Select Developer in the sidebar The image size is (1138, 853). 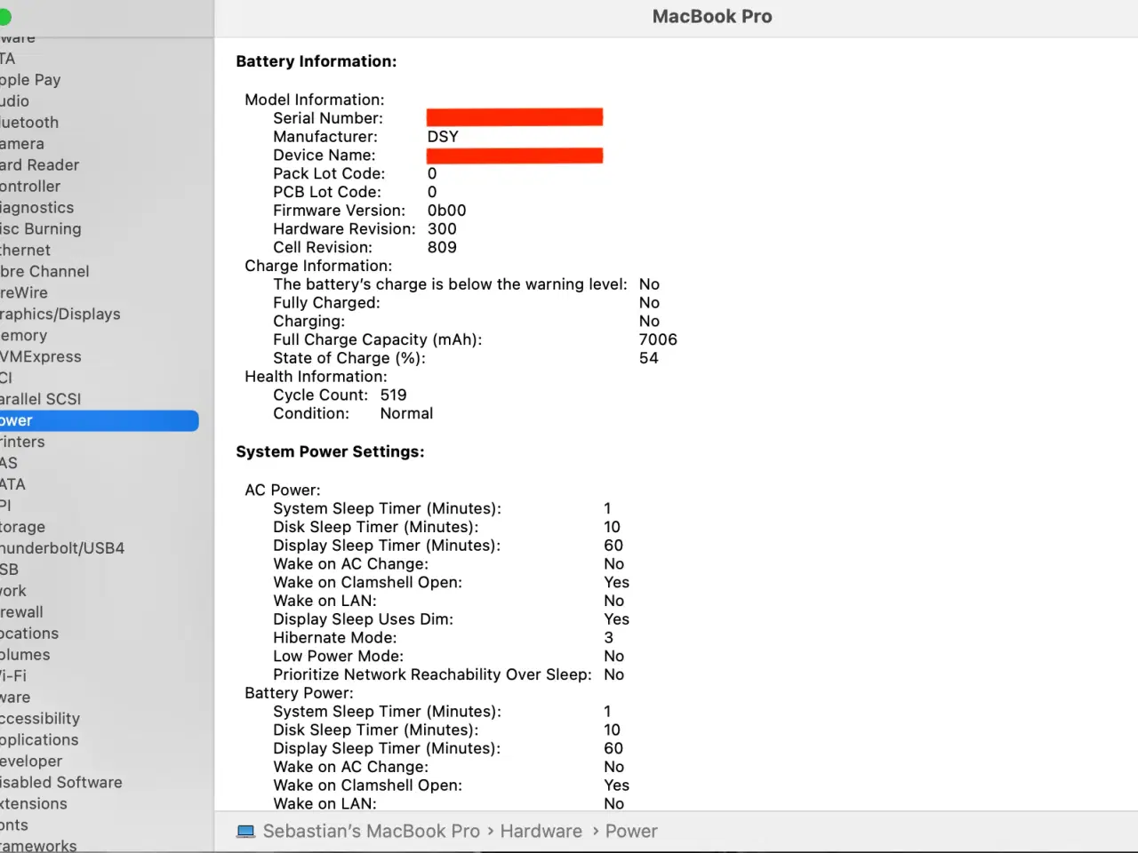[x=31, y=762]
